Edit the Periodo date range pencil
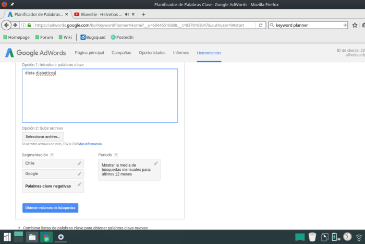The image size is (365, 244). tap(156, 164)
